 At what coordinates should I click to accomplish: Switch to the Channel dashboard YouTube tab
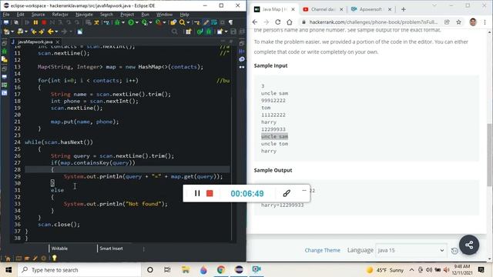click(323, 9)
